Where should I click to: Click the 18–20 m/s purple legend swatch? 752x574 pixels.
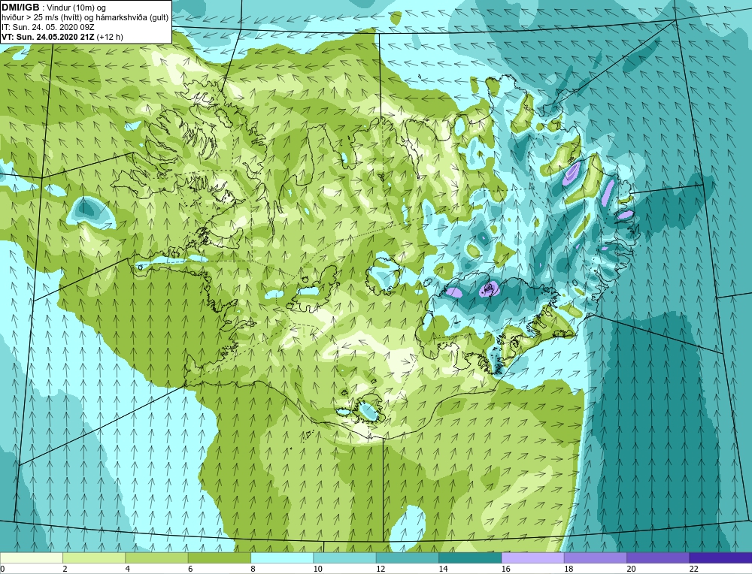coord(595,557)
